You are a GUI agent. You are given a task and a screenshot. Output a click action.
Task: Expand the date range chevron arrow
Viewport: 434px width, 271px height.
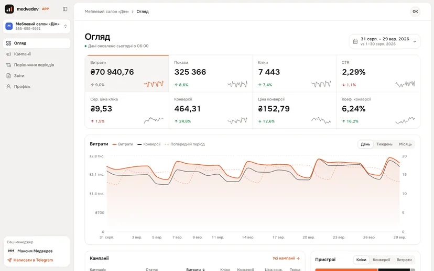click(415, 41)
